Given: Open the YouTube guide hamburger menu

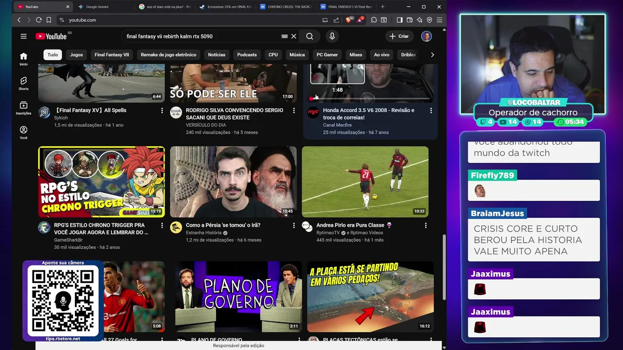Looking at the screenshot, I should click(x=23, y=36).
